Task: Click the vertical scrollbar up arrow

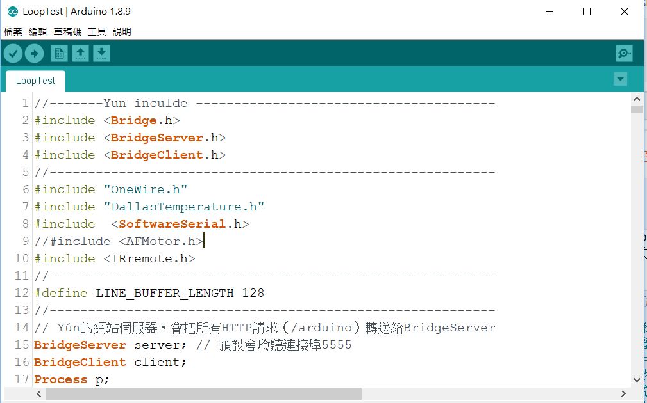Action: click(x=637, y=99)
